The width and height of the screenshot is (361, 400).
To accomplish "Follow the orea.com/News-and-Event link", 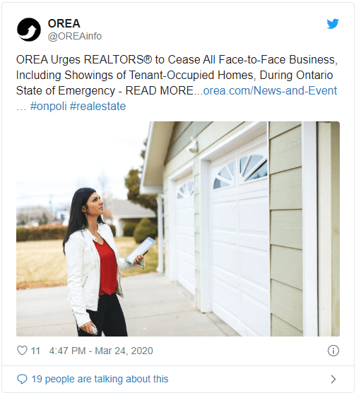I will [x=270, y=90].
